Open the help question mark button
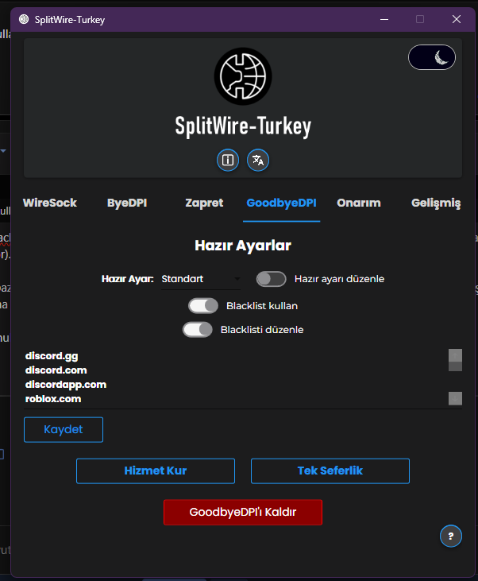The image size is (478, 581). click(451, 536)
